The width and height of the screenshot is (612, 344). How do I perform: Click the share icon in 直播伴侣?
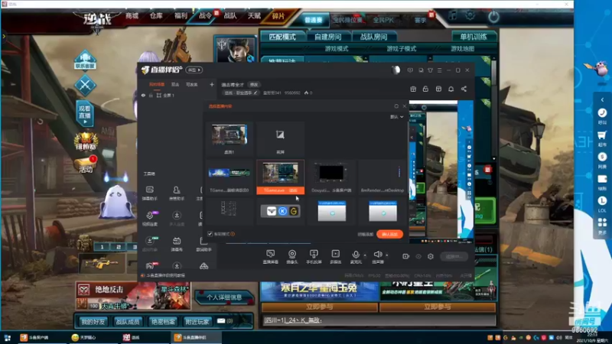[x=464, y=89]
